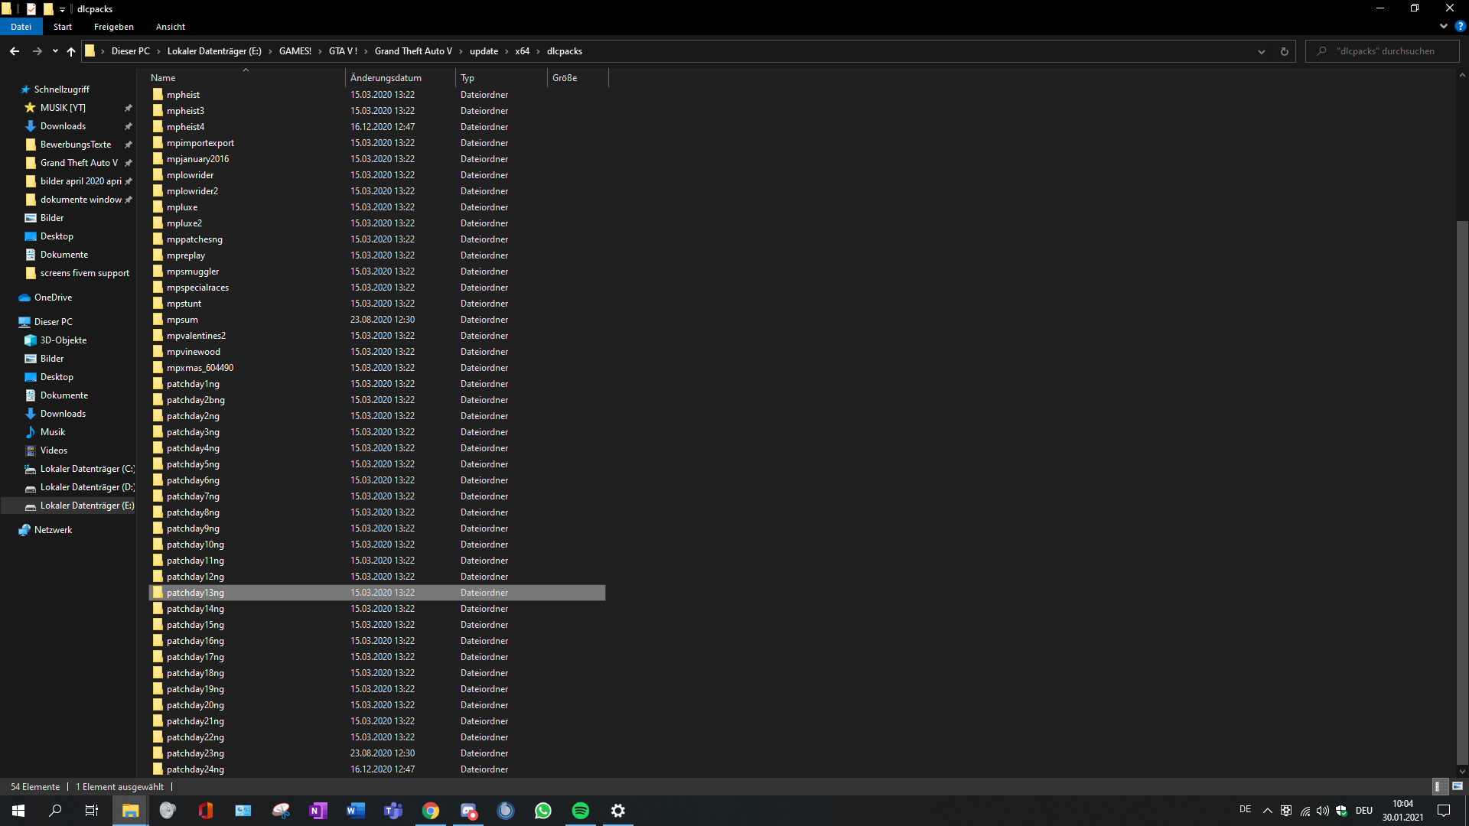Expand the ribbon with the chevron
Image resolution: width=1469 pixels, height=826 pixels.
coord(1444,26)
